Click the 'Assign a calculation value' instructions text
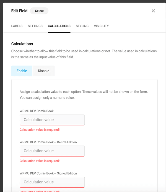Viewport: 166px width, 192px height. click(84, 95)
